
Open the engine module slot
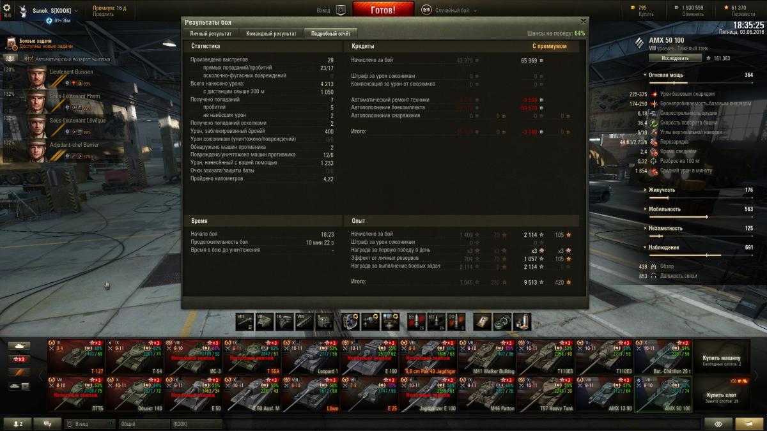pyautogui.click(x=284, y=321)
